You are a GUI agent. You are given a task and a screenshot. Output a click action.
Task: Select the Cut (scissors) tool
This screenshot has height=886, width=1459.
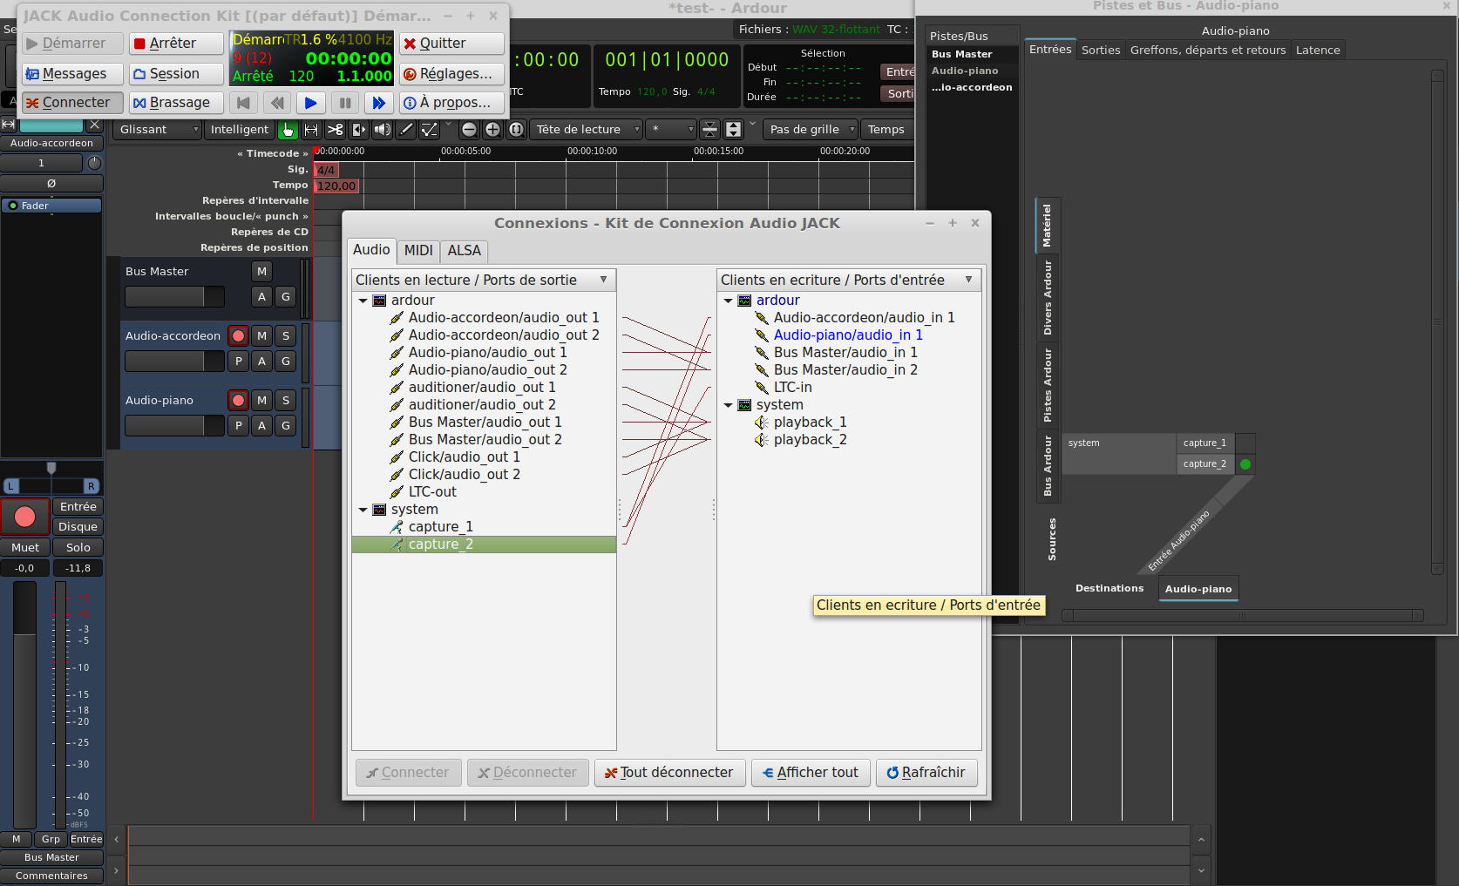tap(335, 130)
